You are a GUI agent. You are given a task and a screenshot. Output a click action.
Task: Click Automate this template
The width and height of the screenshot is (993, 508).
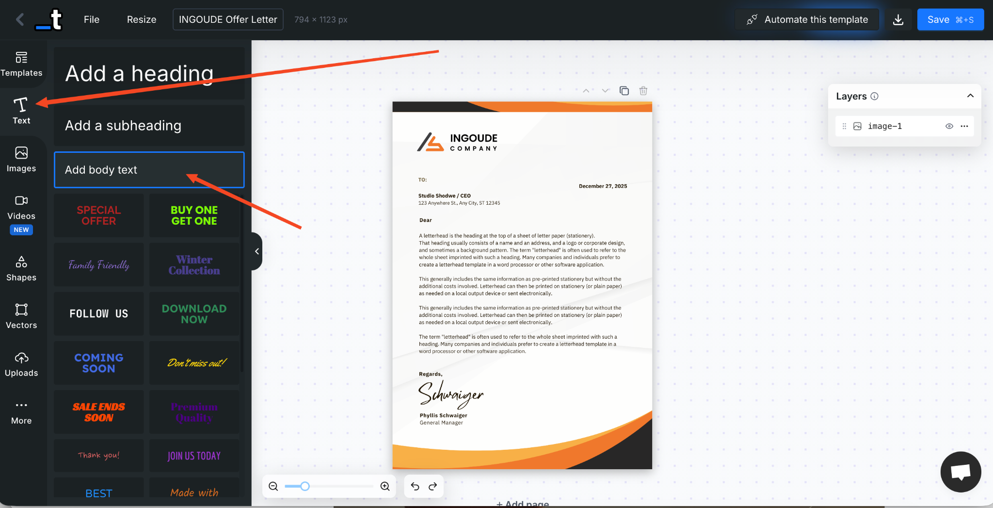coord(806,19)
